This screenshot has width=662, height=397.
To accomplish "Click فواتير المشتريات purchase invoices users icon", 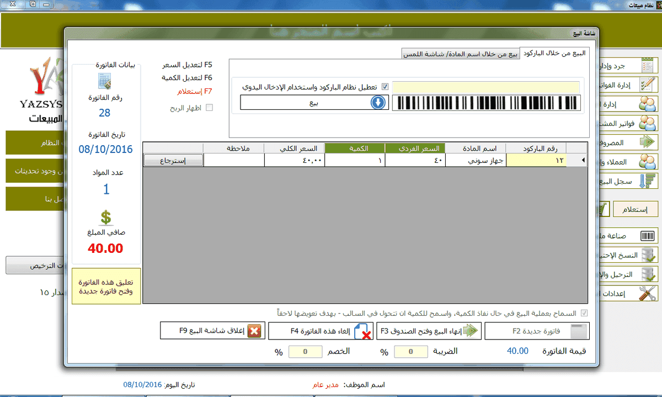I will coord(647,123).
